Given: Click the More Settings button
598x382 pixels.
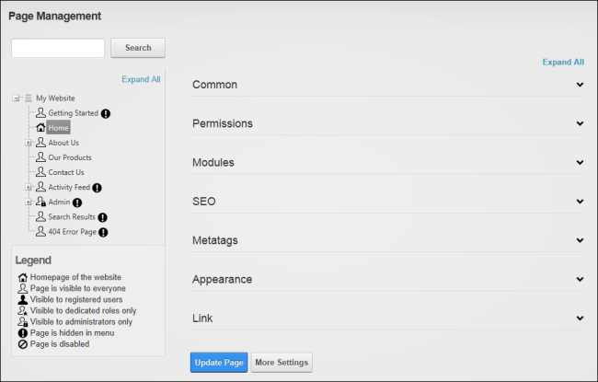Looking at the screenshot, I should [x=282, y=363].
